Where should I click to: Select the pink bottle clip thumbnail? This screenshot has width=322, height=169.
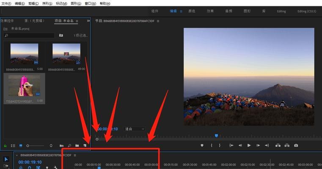(24, 86)
